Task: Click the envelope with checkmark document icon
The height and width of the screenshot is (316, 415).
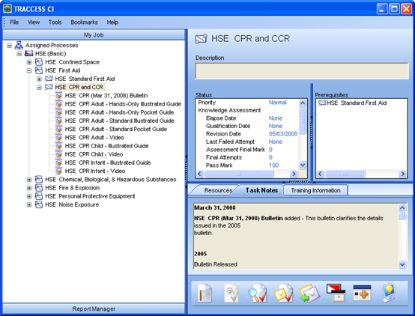Action: pos(283,293)
